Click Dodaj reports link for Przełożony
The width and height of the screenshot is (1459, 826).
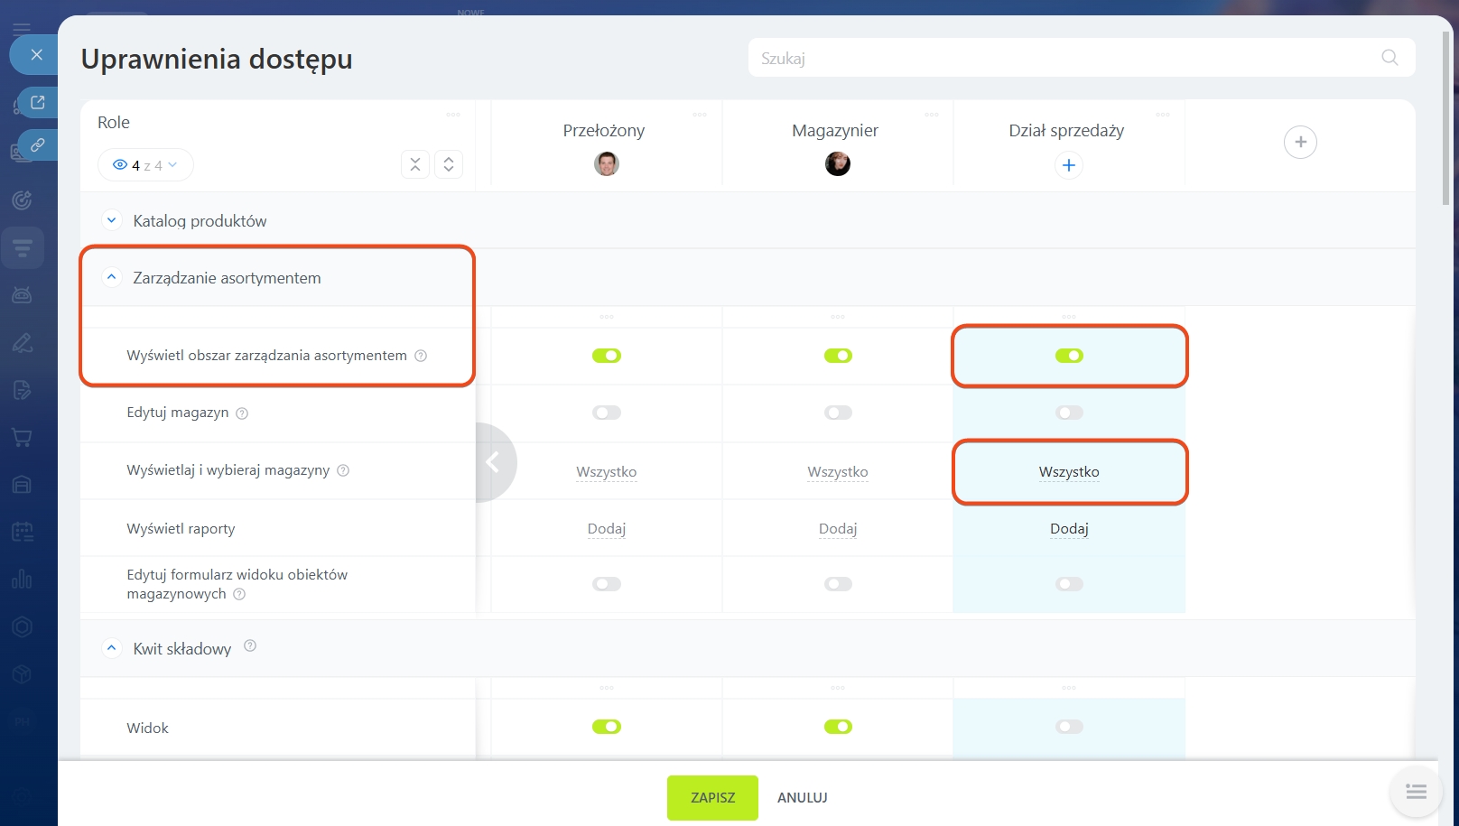pos(606,529)
